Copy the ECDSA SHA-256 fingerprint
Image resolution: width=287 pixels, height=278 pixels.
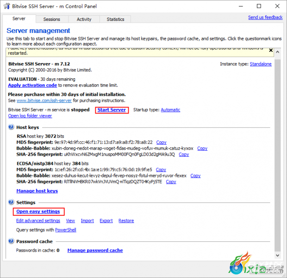tap(171, 182)
